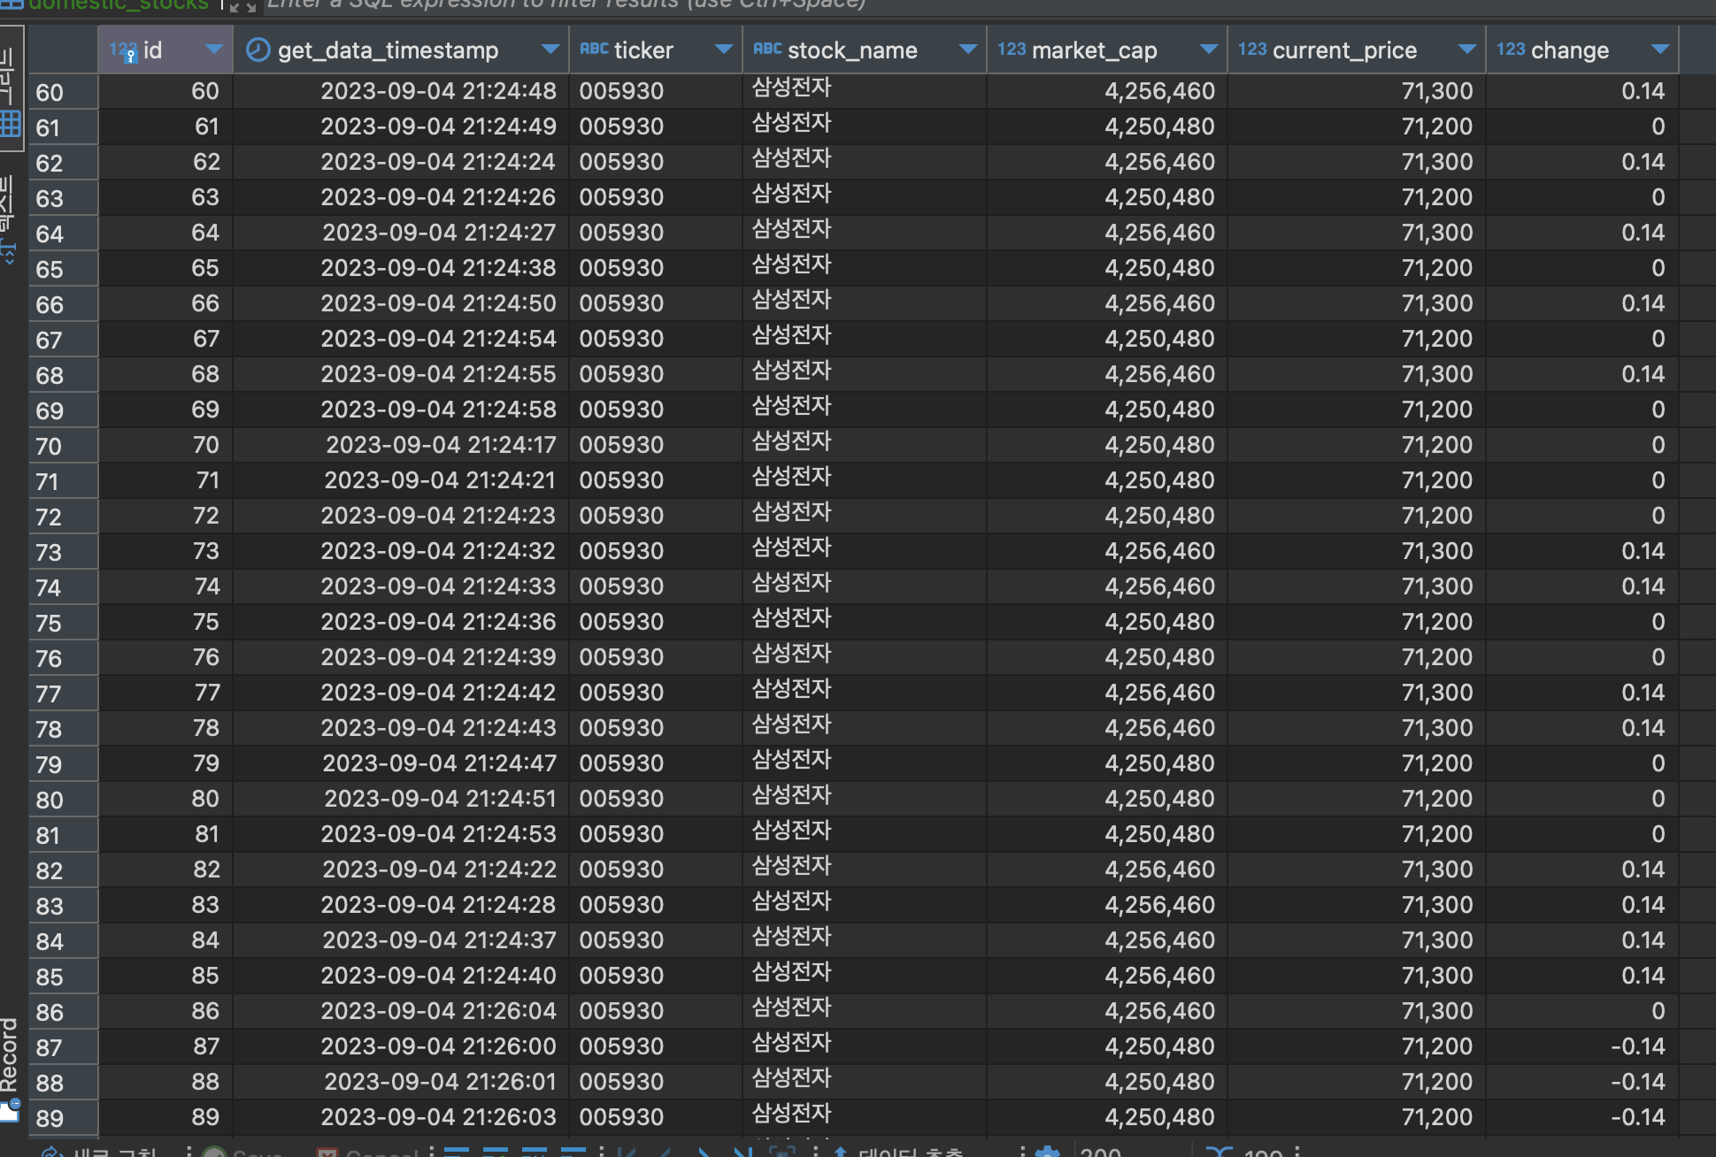This screenshot has width=1716, height=1157.
Task: Select the current_price column header
Action: [x=1343, y=50]
